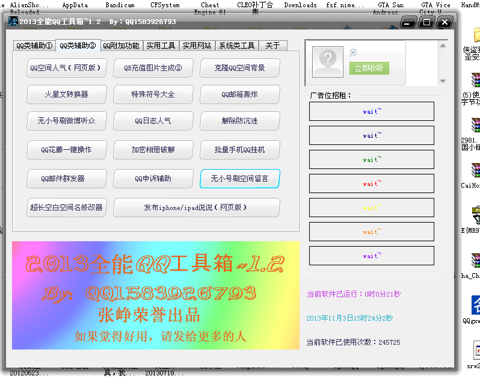Click the 2013年11月3日 date text
The width and height of the screenshot is (480, 379).
(x=349, y=318)
